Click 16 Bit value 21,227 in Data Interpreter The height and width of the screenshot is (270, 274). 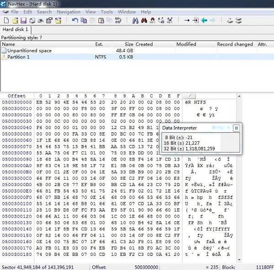pyautogui.click(x=192, y=143)
